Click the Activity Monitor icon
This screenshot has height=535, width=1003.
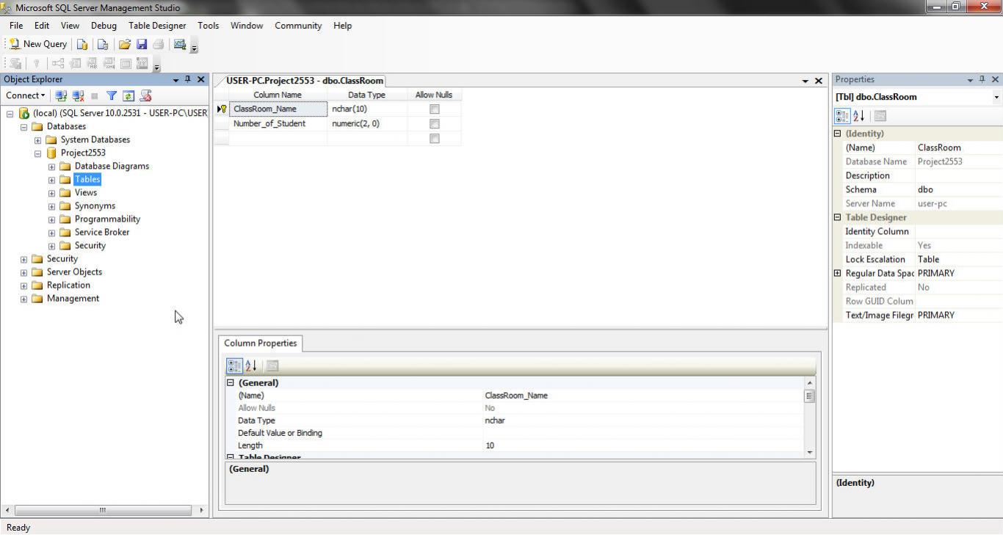tap(180, 45)
